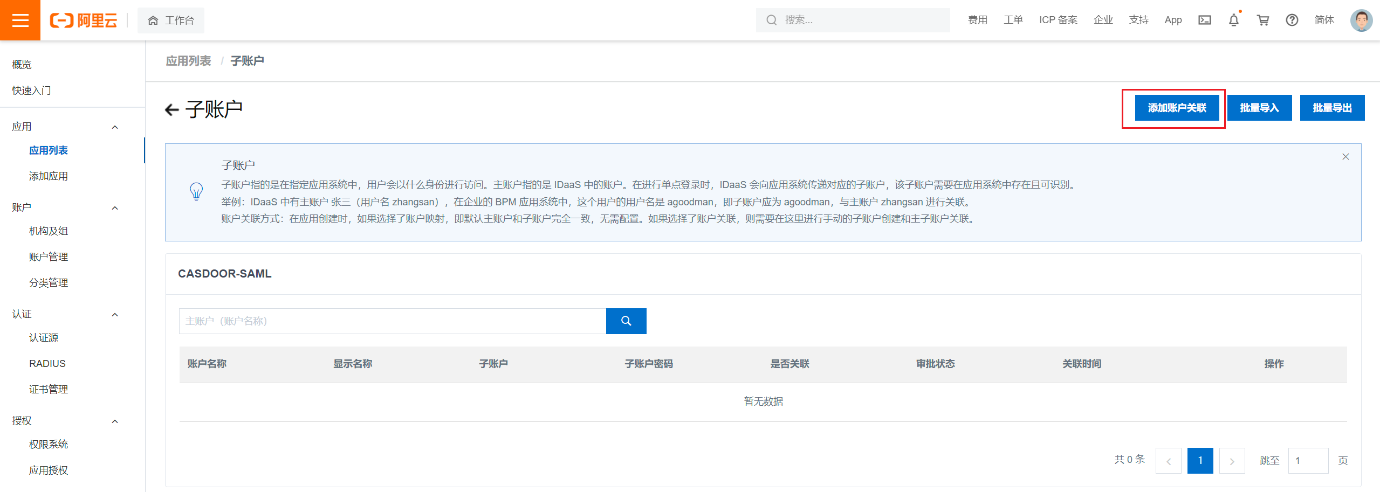Collapse the 账户 sidebar section

[114, 207]
